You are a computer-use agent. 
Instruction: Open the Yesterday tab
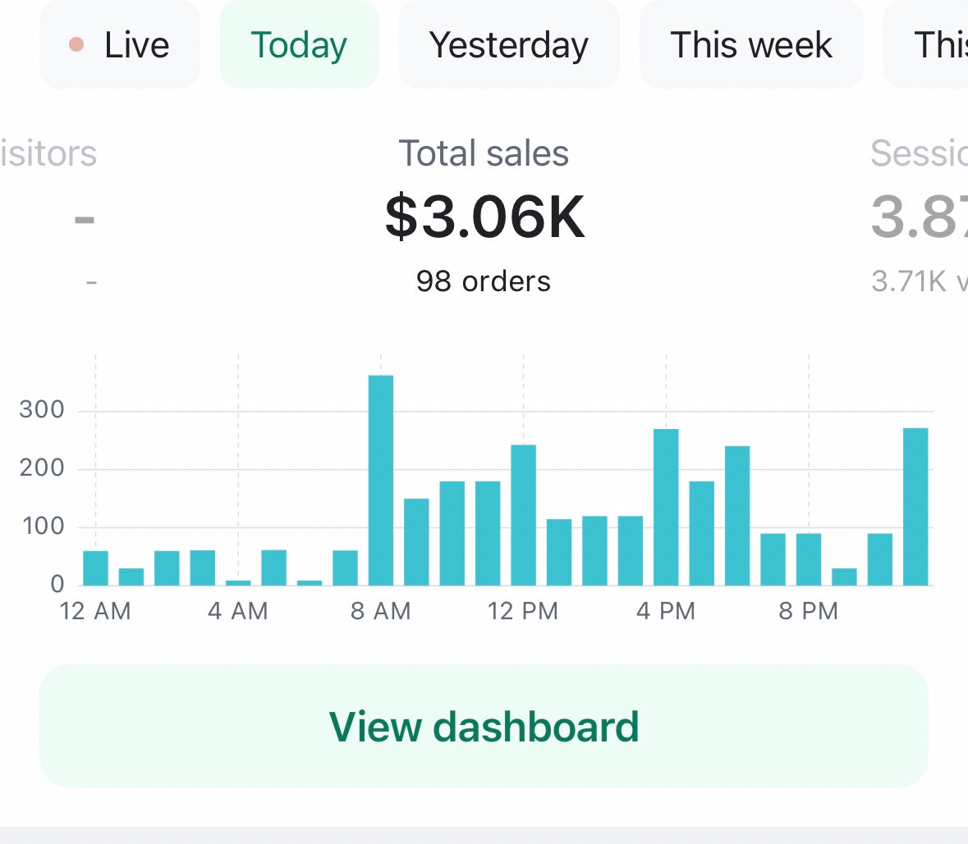pyautogui.click(x=508, y=45)
